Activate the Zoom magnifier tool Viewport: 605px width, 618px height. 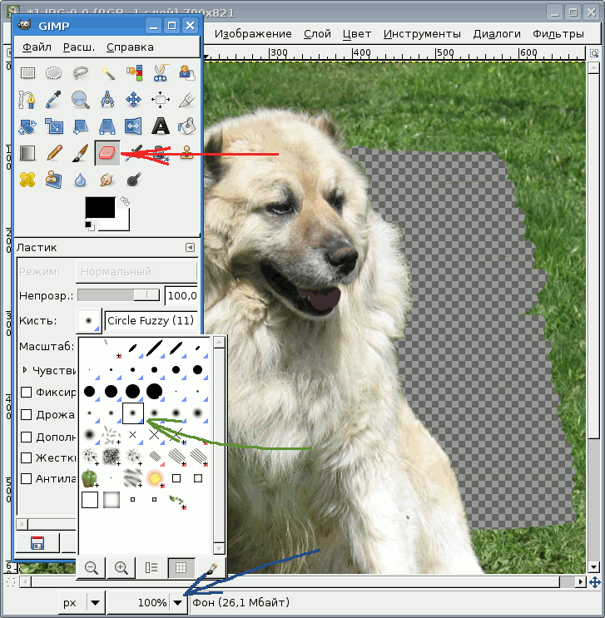(80, 101)
